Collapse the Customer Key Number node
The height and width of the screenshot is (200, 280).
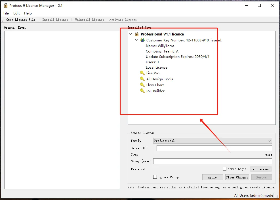(136, 40)
